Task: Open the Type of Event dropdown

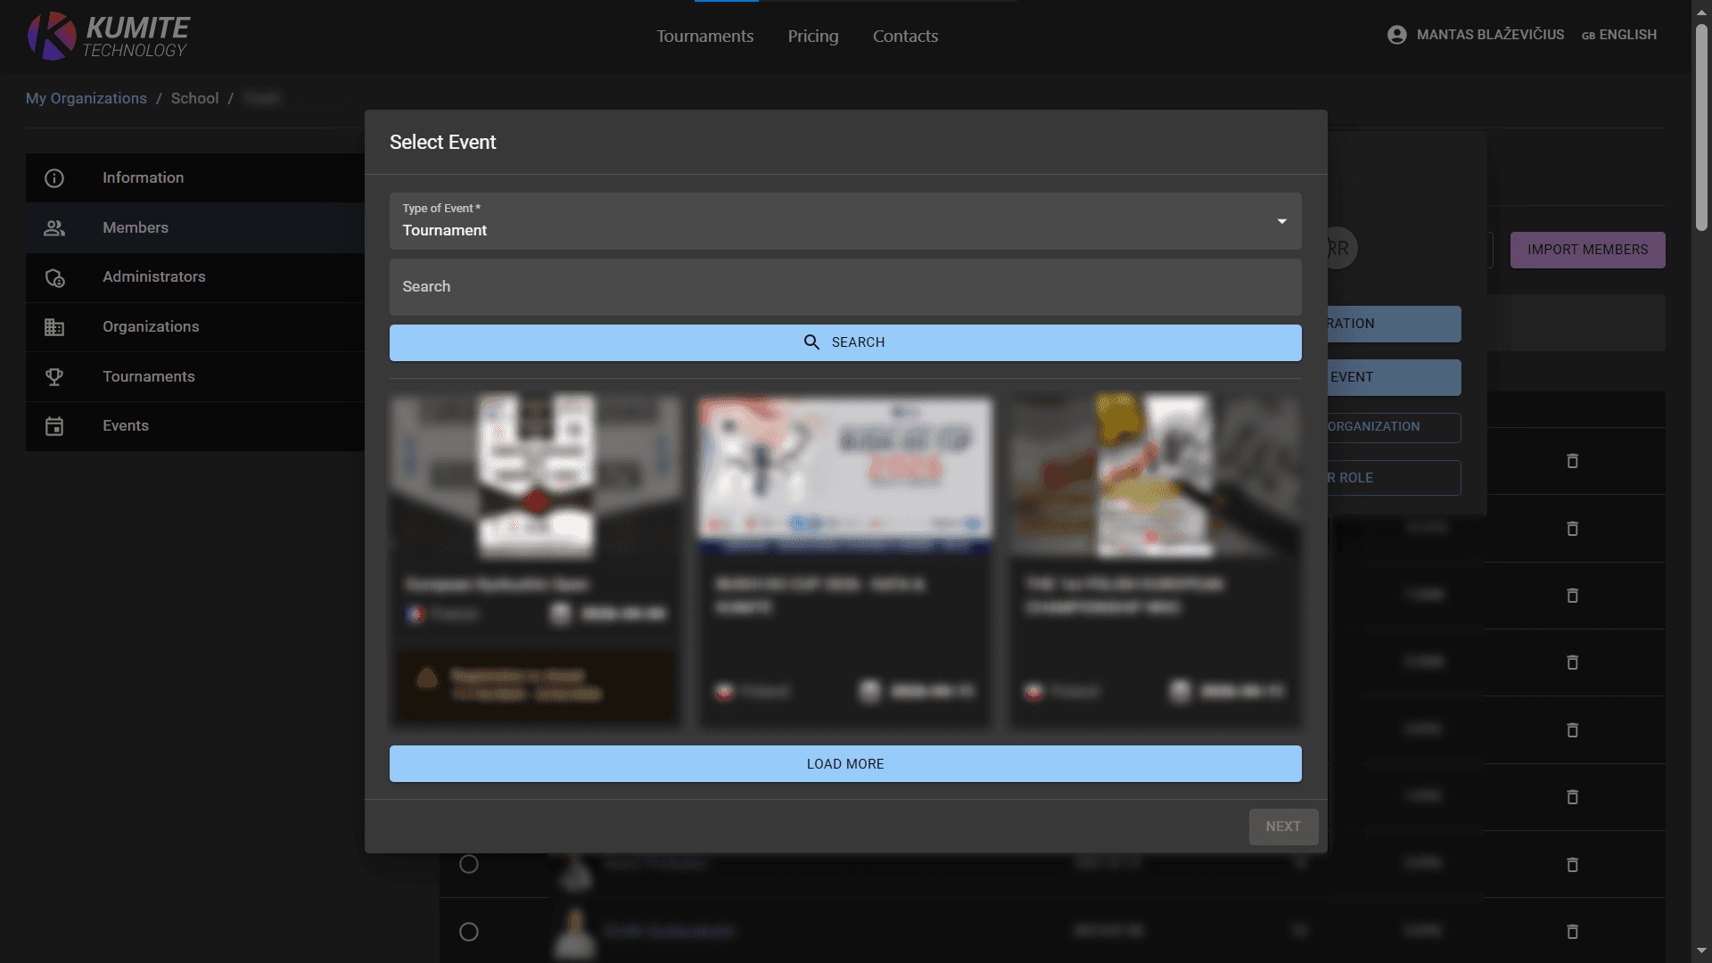Action: (844, 221)
